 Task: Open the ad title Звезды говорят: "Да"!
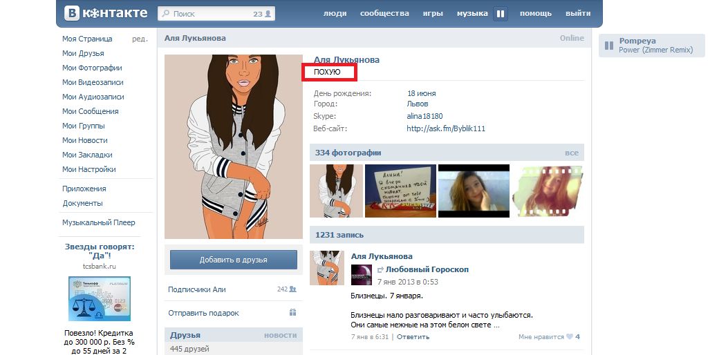(x=100, y=251)
